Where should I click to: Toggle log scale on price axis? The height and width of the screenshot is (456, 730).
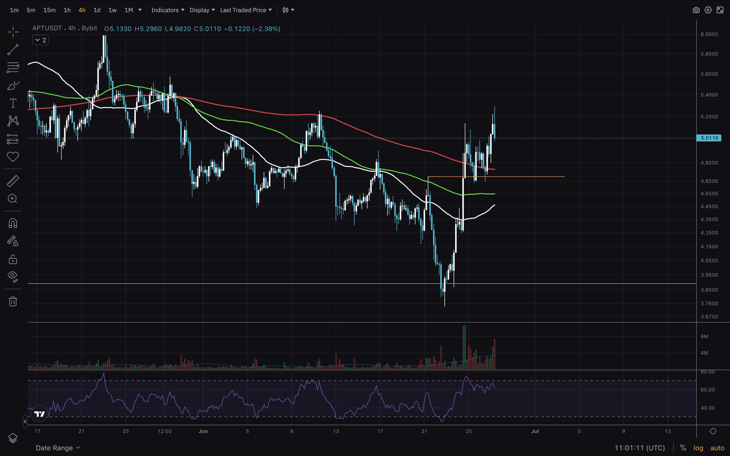click(x=698, y=448)
